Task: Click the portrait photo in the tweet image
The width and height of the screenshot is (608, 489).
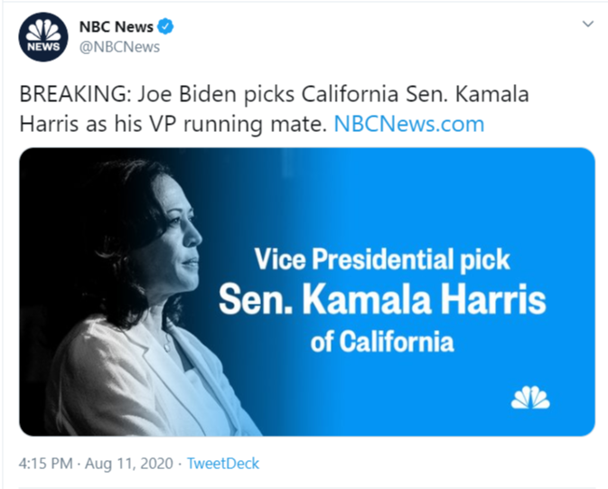Action: (145, 298)
